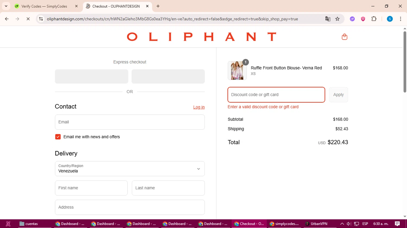Click the Shipping $52.43 value
The height and width of the screenshot is (228, 407).
[342, 129]
